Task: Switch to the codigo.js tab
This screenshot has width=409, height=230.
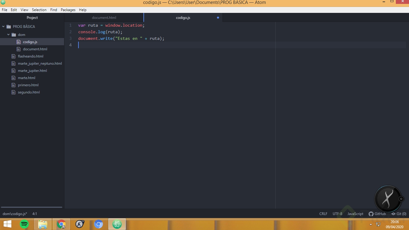Action: click(183, 18)
